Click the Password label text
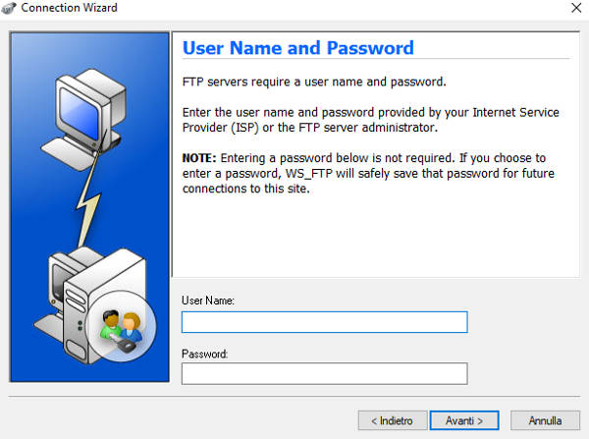Viewport: 589px width, 439px height. pos(205,354)
